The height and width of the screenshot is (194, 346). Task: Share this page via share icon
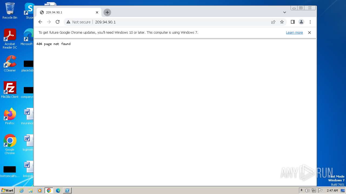pos(273,22)
